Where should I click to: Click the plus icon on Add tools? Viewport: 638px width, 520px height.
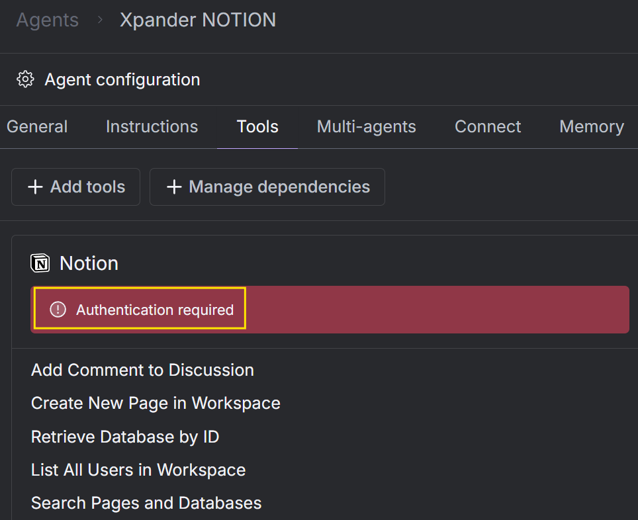coord(35,187)
